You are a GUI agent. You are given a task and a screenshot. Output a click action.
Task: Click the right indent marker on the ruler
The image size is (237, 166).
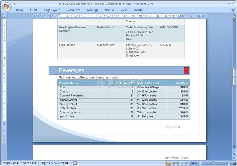tap(180, 17)
